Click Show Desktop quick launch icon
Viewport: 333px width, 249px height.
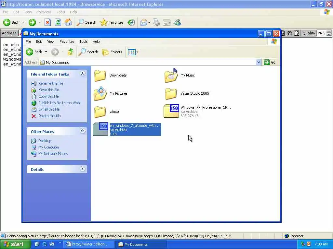37,244
